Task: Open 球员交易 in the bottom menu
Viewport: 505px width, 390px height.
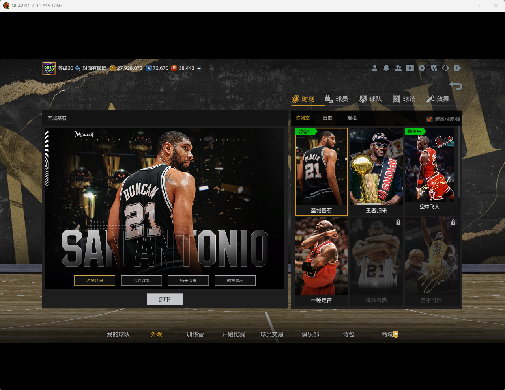Action: tap(272, 334)
